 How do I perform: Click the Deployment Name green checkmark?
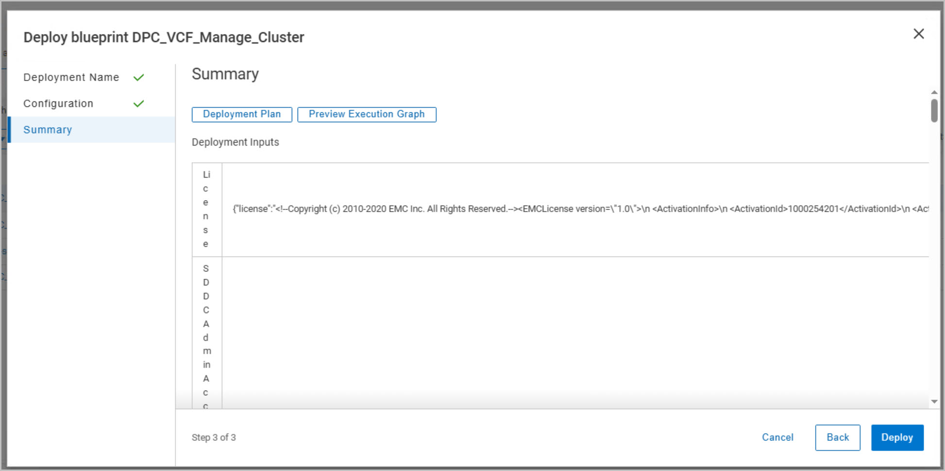[x=139, y=78]
